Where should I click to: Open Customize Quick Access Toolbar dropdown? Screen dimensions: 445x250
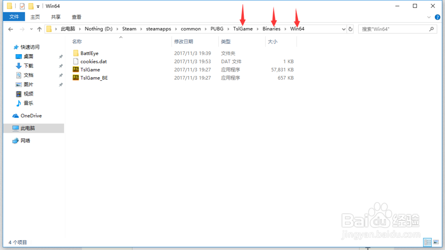click(x=38, y=6)
